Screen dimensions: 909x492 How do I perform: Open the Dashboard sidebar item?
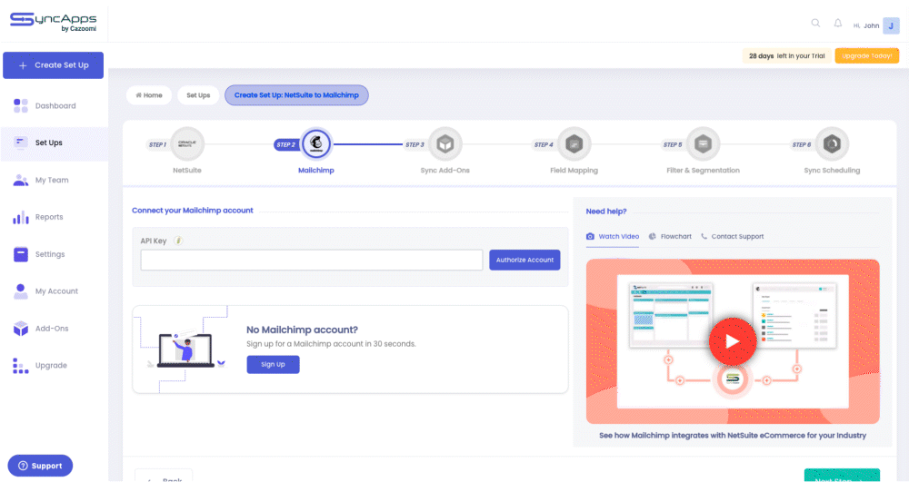pyautogui.click(x=55, y=106)
